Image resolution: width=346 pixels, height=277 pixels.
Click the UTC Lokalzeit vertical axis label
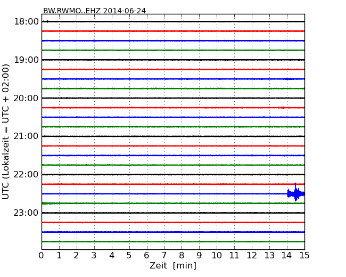coord(6,132)
